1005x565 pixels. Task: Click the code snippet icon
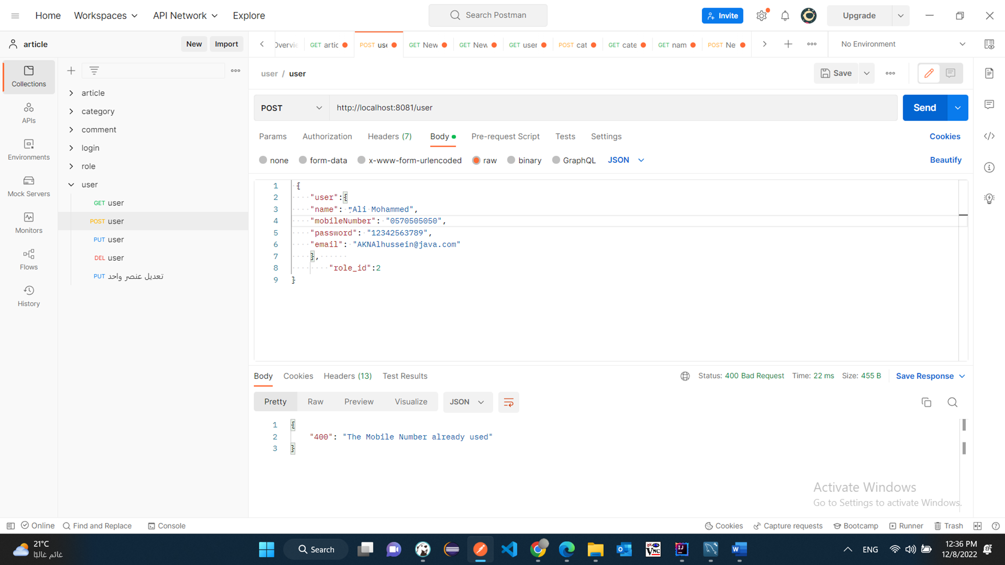point(989,136)
